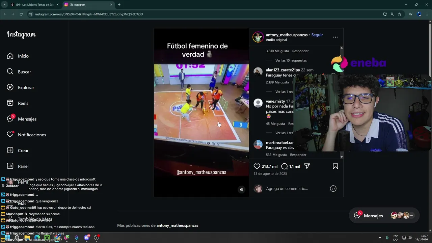
Task: Expand Ver las 10 respuestas
Action: click(291, 60)
